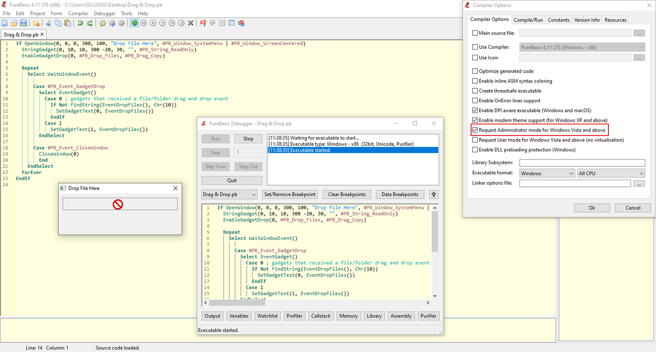Viewport: 656px width, 352px height.
Task: Click the form list toolbar icon
Action: coord(231,23)
